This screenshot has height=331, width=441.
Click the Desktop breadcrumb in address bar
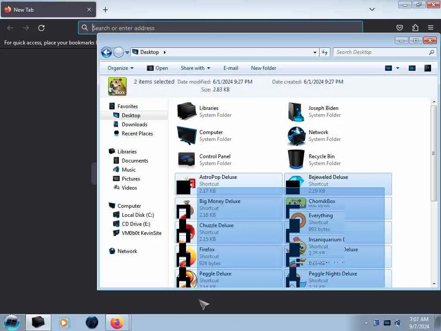click(x=149, y=52)
